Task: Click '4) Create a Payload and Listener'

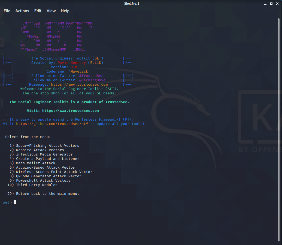Action: [x=44, y=159]
